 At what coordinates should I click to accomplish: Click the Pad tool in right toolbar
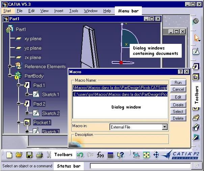(x=196, y=66)
